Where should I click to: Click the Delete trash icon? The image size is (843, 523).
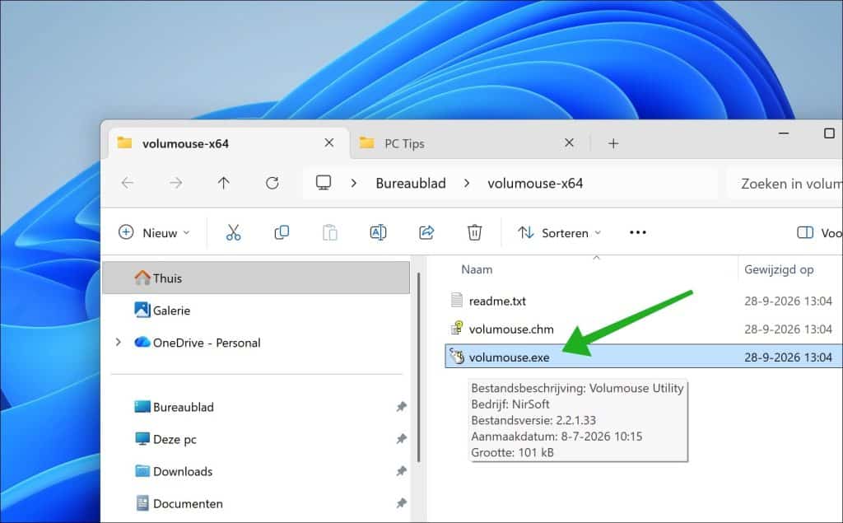coord(474,232)
